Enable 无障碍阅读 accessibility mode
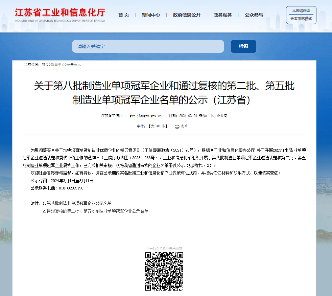 (x=301, y=10)
